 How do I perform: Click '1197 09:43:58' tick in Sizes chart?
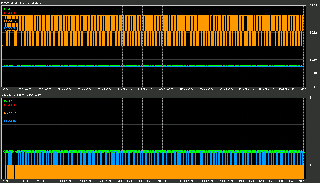pyautogui.click(x=186, y=181)
